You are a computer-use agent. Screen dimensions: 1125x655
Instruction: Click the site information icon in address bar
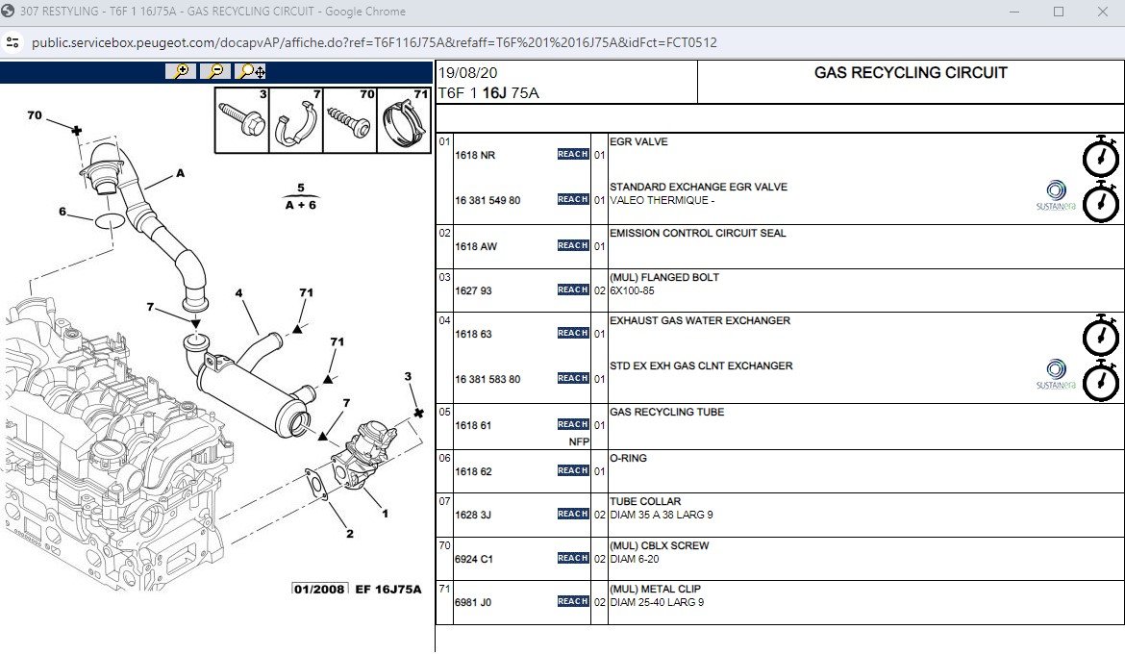[12, 42]
